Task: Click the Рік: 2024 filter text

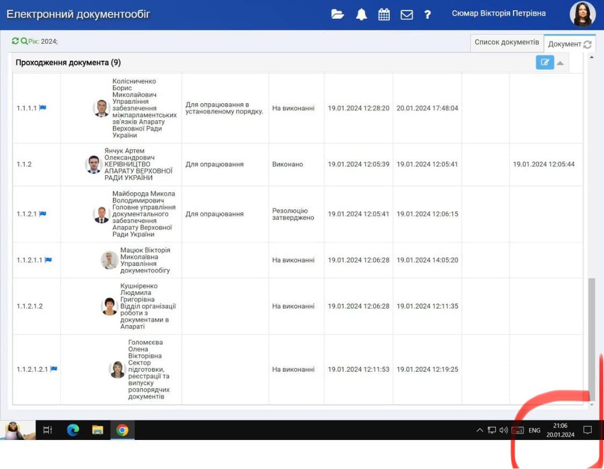Action: [x=43, y=41]
